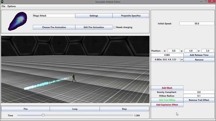Click Edit Trail Effect button
Image resolution: width=216 pixels, height=121 pixels.
coord(167,100)
